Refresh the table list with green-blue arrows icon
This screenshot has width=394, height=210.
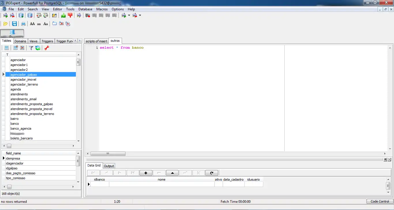click(x=38, y=48)
